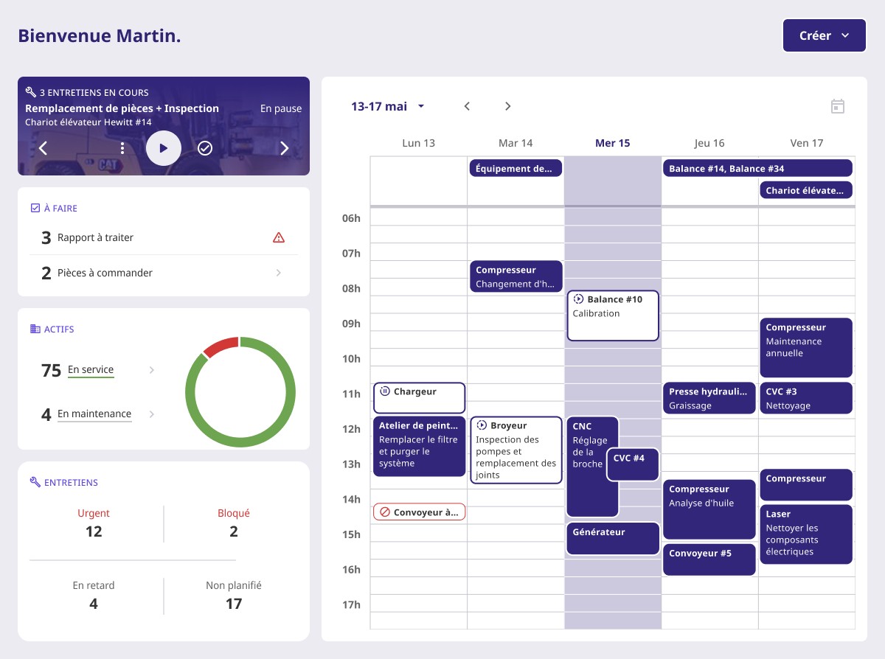Mark the current maintenance done via checkmark icon
The height and width of the screenshot is (659, 885).
tap(205, 148)
